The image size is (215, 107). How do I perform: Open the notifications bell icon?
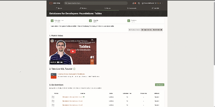tap(133, 3)
